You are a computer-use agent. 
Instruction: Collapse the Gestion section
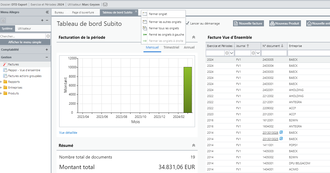pyautogui.click(x=47, y=57)
